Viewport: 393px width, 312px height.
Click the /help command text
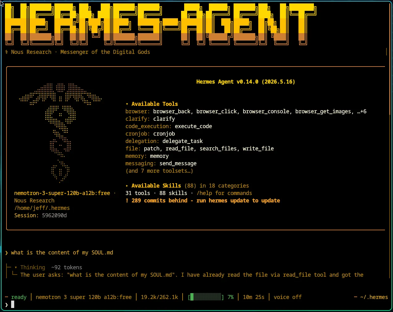pyautogui.click(x=204, y=193)
